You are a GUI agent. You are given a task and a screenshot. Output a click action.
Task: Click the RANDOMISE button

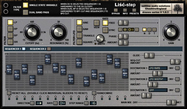94,93
